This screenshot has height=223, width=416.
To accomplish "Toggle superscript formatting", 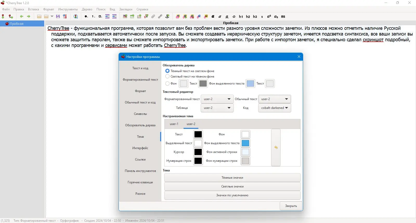I will pyautogui.click(x=269, y=16).
